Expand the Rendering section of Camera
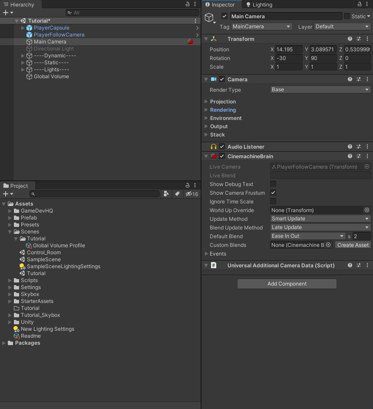This screenshot has height=409, width=373. [207, 110]
